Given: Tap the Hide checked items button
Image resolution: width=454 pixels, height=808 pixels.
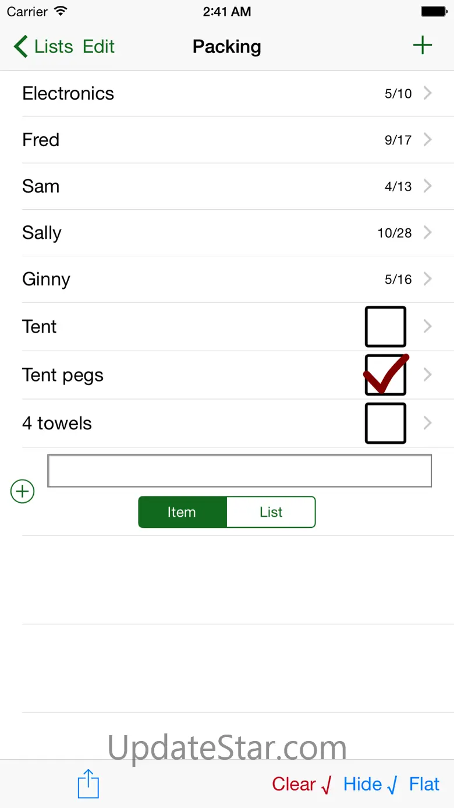Looking at the screenshot, I should coord(370,784).
